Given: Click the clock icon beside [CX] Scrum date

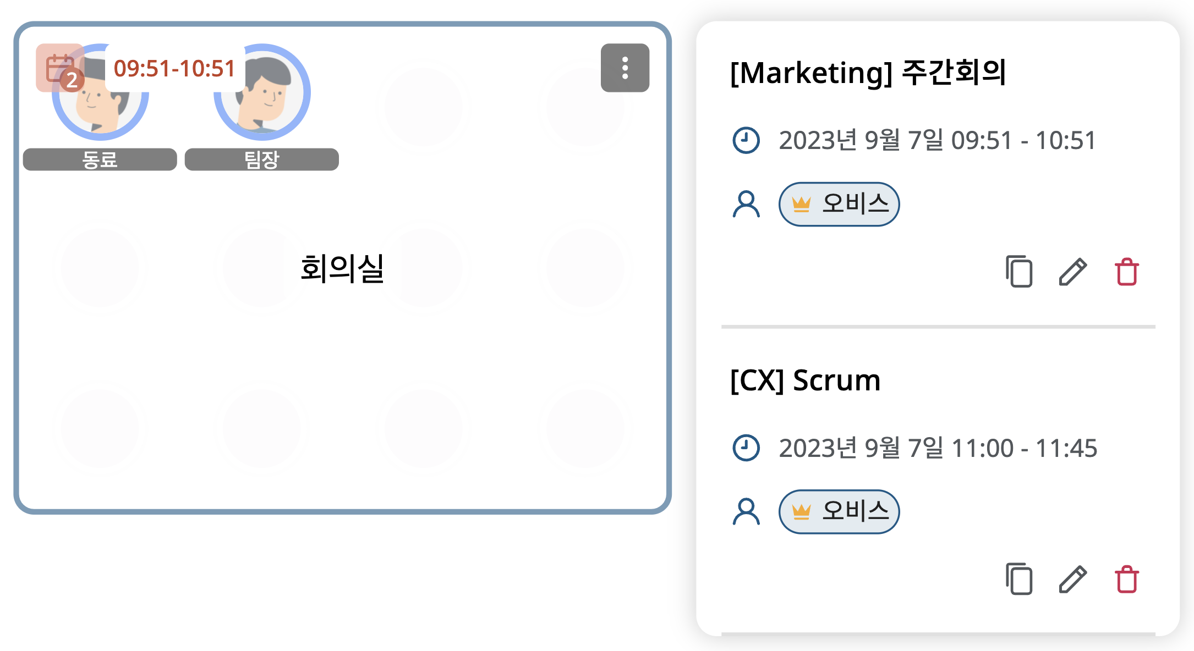Looking at the screenshot, I should (x=746, y=448).
